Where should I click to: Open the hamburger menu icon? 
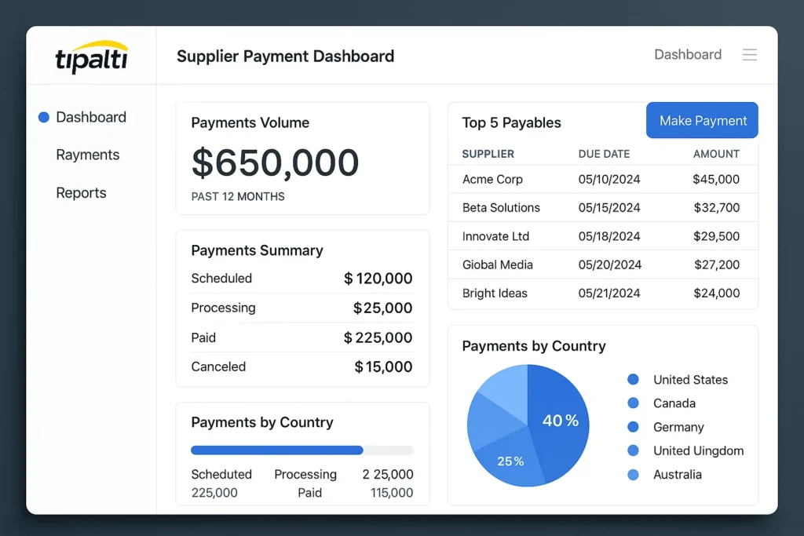point(750,54)
